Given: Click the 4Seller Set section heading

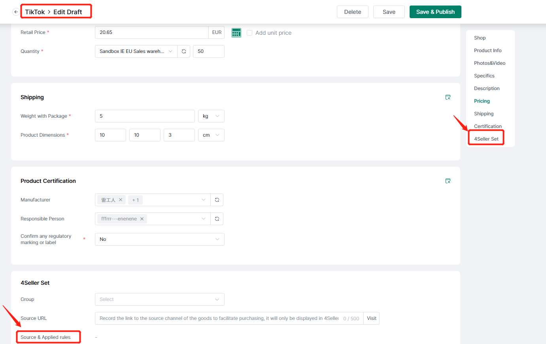Looking at the screenshot, I should pyautogui.click(x=35, y=283).
